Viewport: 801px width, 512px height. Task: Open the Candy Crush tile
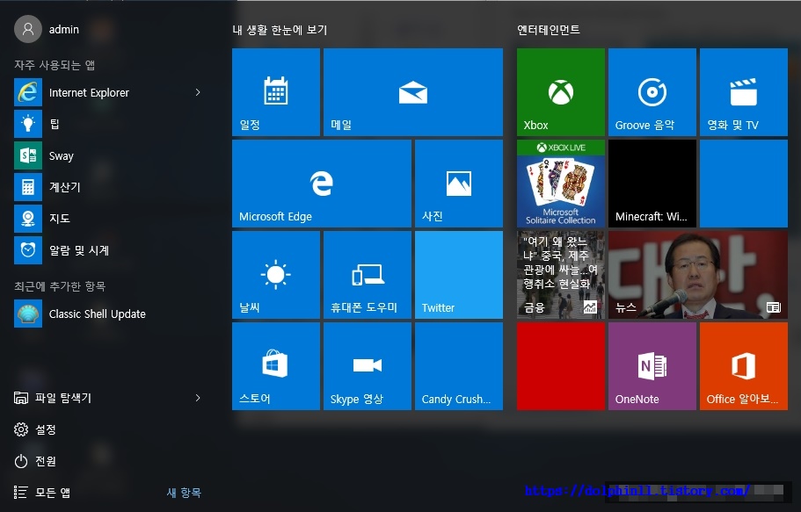point(459,366)
